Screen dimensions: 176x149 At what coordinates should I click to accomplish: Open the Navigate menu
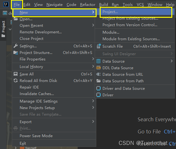click(55, 5)
